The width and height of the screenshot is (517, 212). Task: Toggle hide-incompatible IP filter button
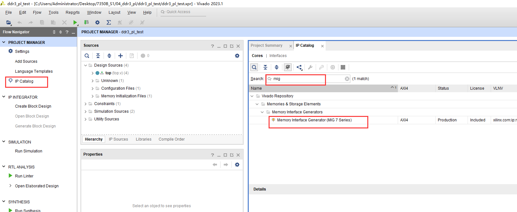(288, 67)
